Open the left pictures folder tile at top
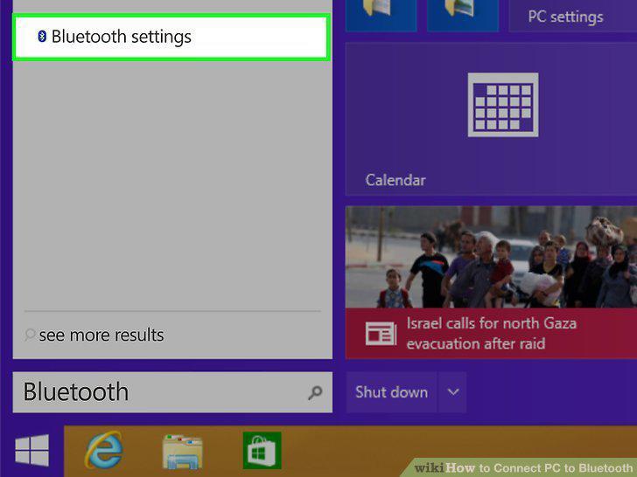Image resolution: width=637 pixels, height=477 pixels. coord(381,16)
